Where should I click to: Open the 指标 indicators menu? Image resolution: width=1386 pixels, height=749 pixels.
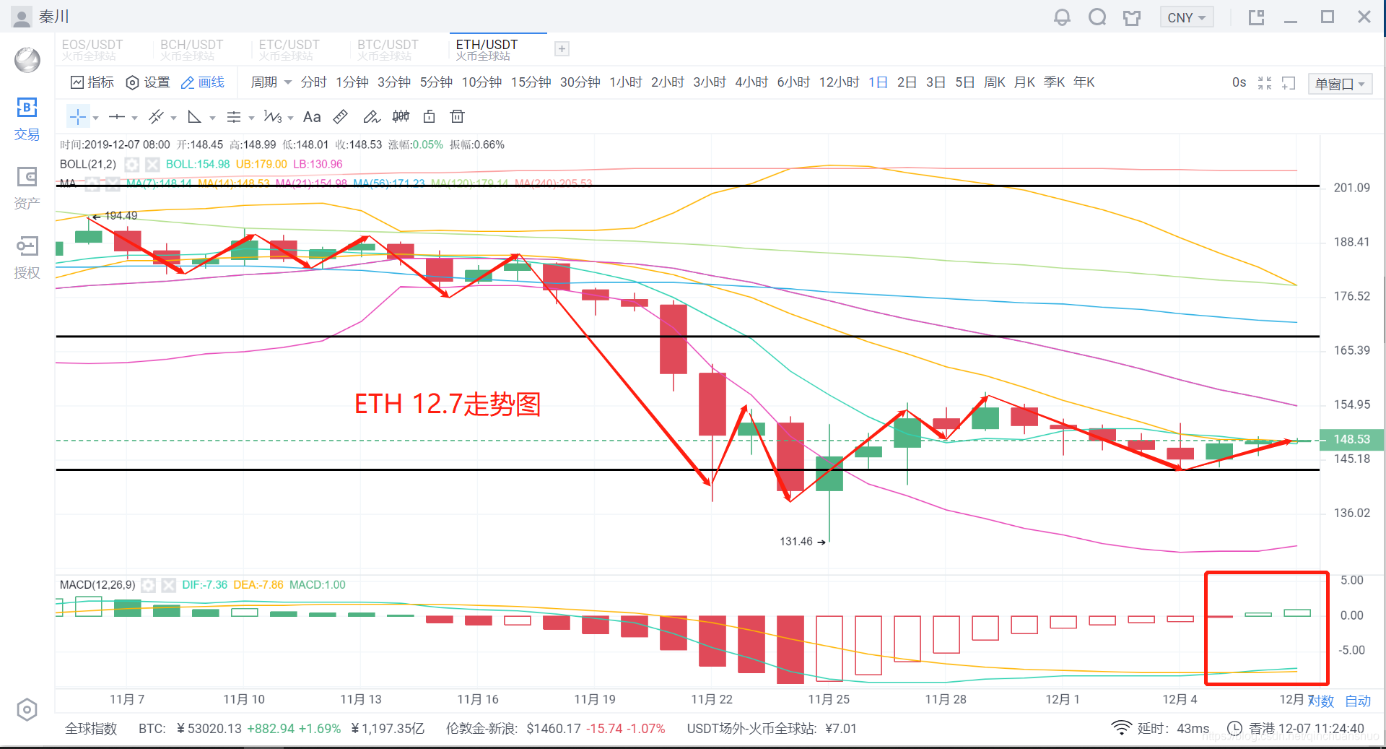point(92,82)
